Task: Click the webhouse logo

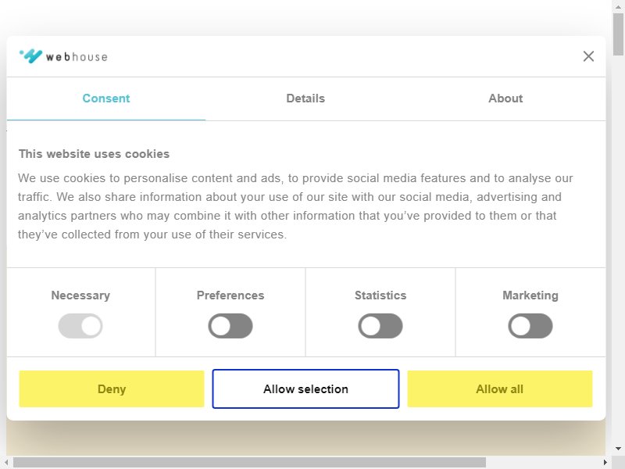Action: pyautogui.click(x=63, y=56)
